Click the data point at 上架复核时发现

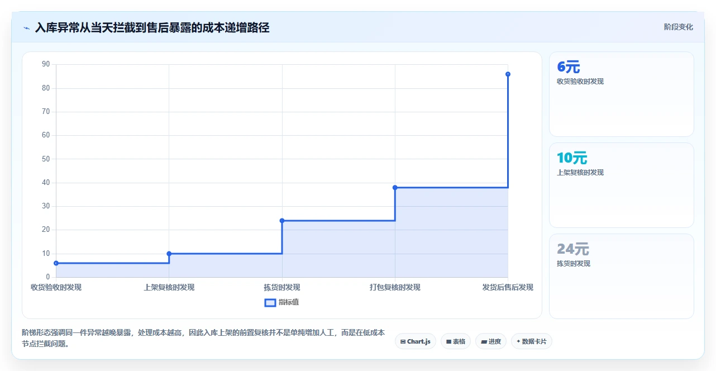pos(169,254)
